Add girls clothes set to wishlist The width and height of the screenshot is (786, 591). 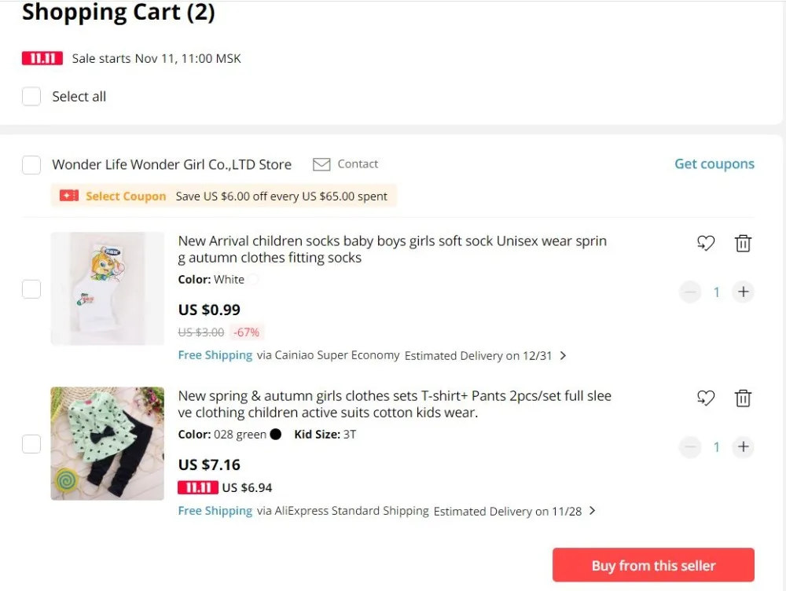click(706, 398)
